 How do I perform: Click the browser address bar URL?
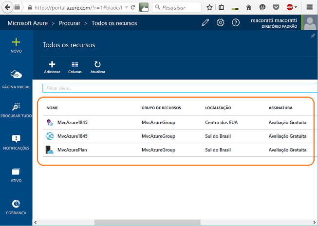click(78, 8)
